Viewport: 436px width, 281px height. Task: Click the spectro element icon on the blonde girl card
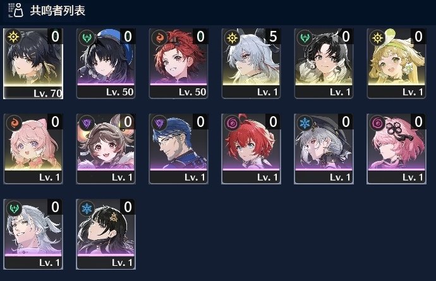tap(378, 37)
